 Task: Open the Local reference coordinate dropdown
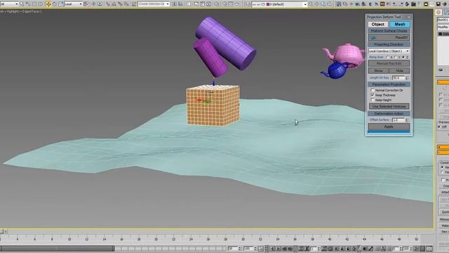point(73,4)
